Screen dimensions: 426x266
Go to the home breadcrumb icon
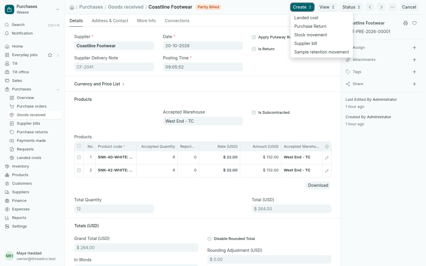click(x=72, y=7)
